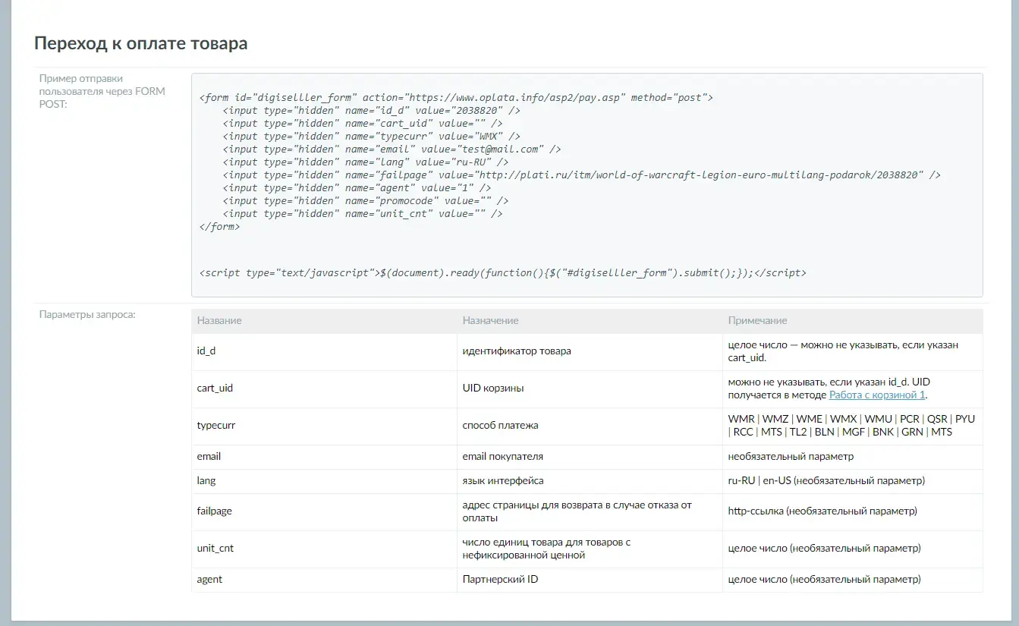Click the code line input name 'id_d' value 2038820

372,111
